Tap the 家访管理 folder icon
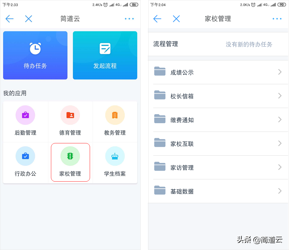The height and width of the screenshot is (250, 289). click(x=160, y=166)
